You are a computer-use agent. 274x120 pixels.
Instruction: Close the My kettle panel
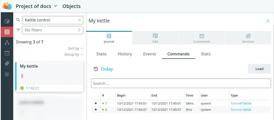[268, 21]
